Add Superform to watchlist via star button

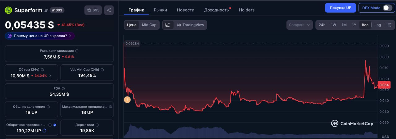coord(93,10)
